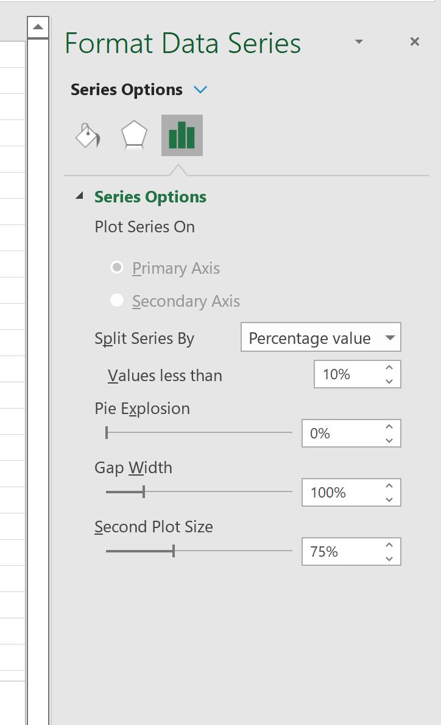Screen dimensions: 441x725
Task: Increase the Gap Width spinner value
Action: 389,486
